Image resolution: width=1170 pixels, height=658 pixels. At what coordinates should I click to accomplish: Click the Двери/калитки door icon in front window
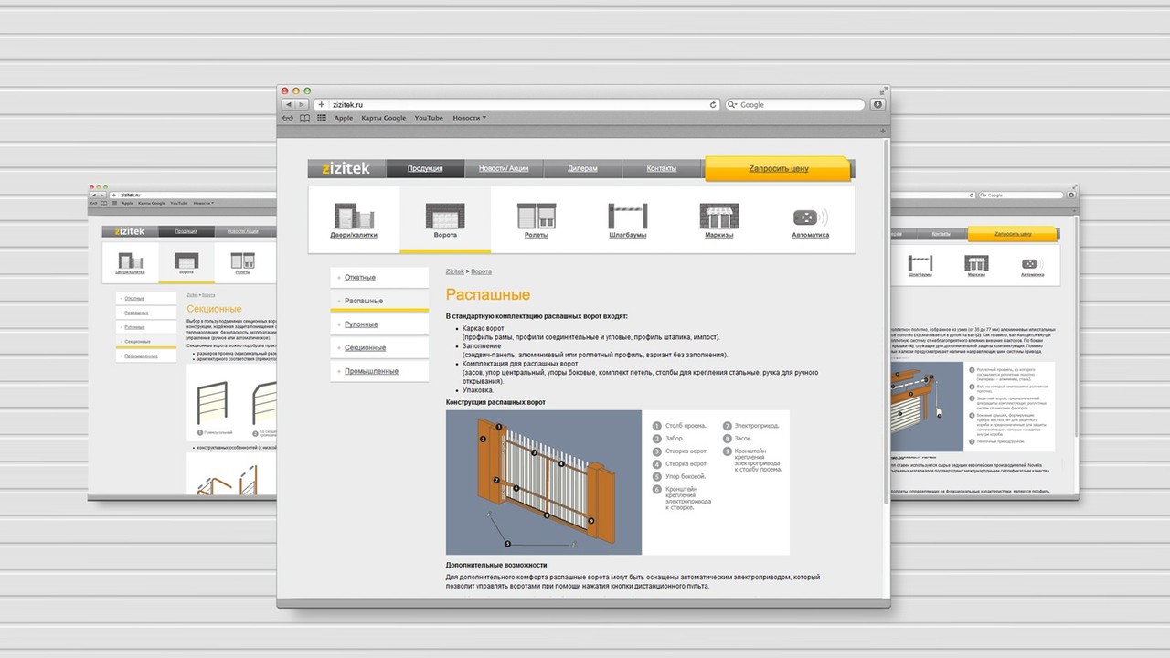pos(353,218)
